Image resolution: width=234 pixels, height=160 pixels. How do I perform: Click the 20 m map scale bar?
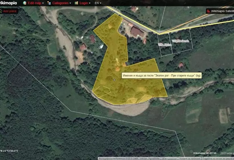[168, 158]
